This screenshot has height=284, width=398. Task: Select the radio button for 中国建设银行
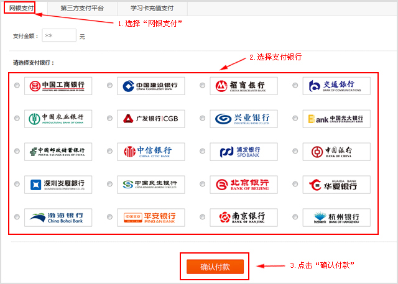coord(109,86)
